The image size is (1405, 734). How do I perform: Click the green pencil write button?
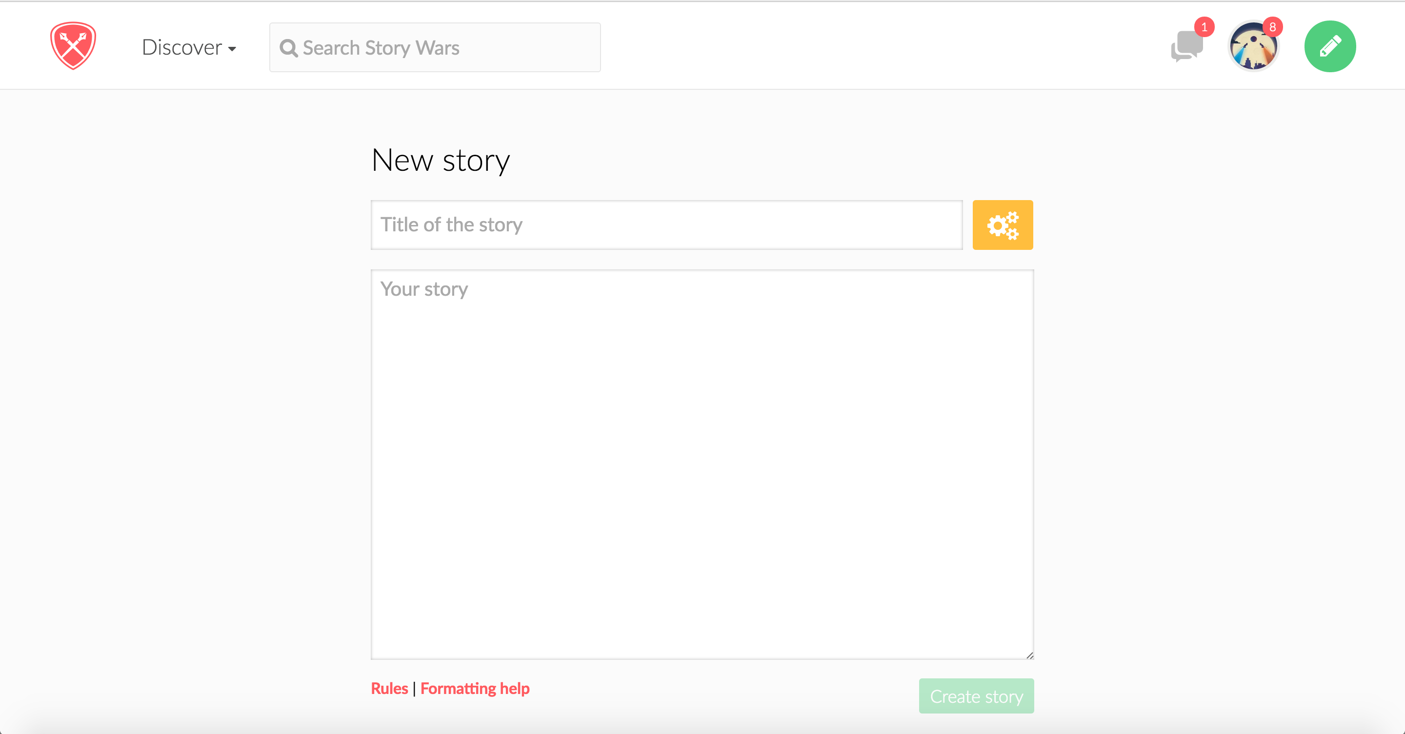[x=1330, y=46]
